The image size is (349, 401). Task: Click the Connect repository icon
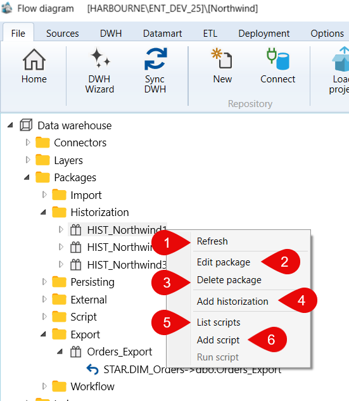tap(277, 59)
